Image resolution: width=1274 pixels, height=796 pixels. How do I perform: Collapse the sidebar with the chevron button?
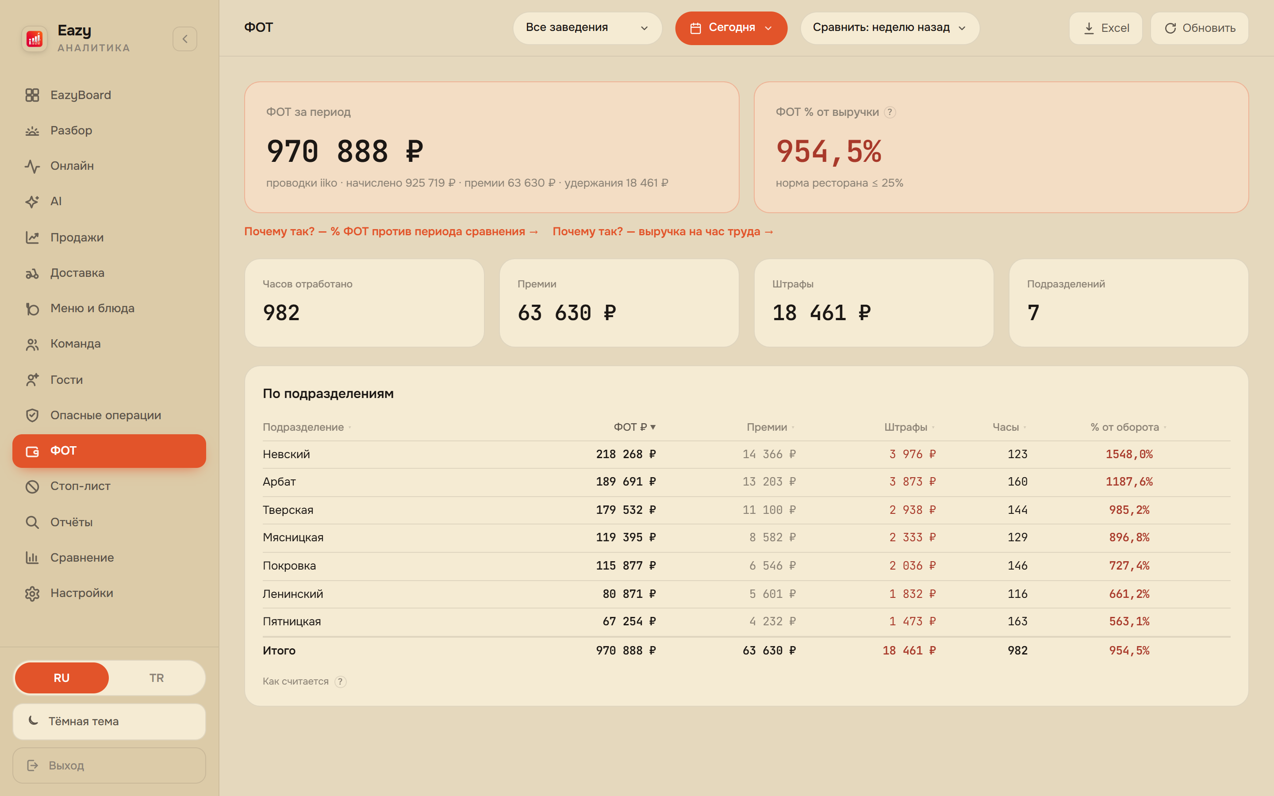tap(185, 39)
